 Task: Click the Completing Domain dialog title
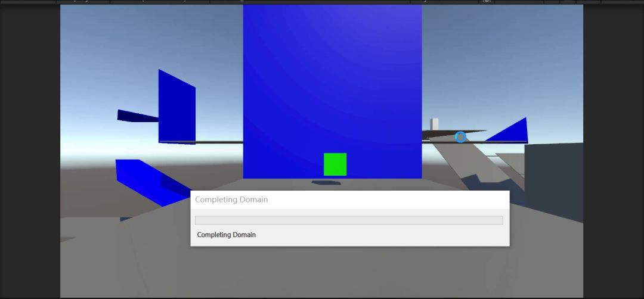pyautogui.click(x=231, y=200)
